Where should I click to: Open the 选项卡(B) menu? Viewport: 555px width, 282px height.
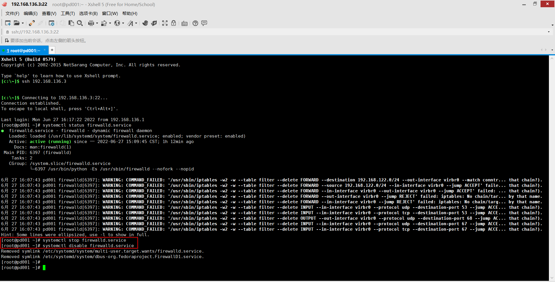click(x=88, y=14)
